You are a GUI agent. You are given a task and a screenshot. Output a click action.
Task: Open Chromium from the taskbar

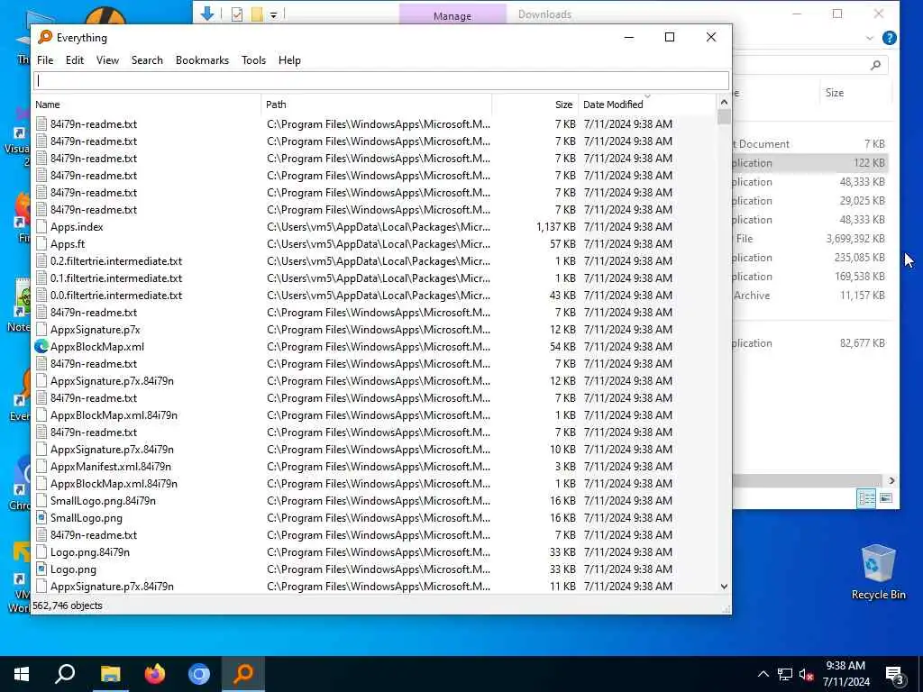tap(199, 674)
